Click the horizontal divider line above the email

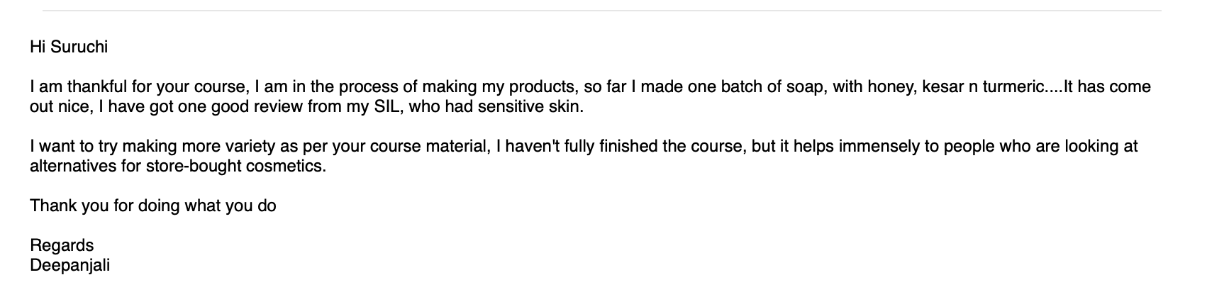(601, 11)
